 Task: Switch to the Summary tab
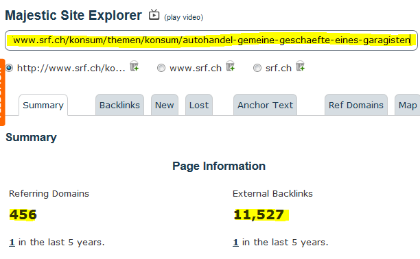pos(43,105)
